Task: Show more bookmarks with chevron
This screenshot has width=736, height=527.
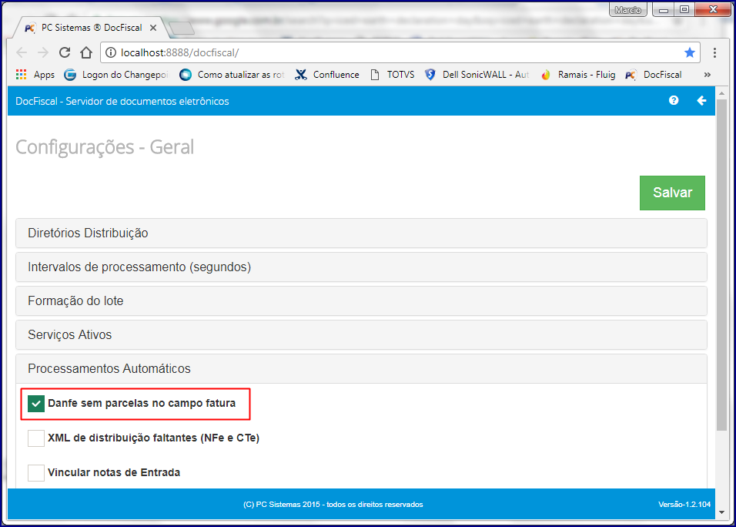Action: pyautogui.click(x=708, y=75)
